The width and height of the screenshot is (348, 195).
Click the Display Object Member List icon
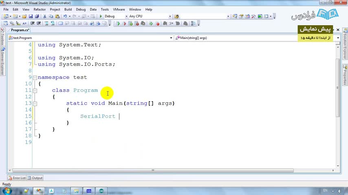[x=6, y=24]
